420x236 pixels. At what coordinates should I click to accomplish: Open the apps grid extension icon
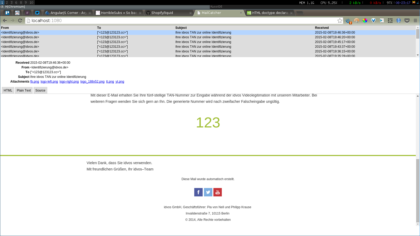[x=390, y=20]
